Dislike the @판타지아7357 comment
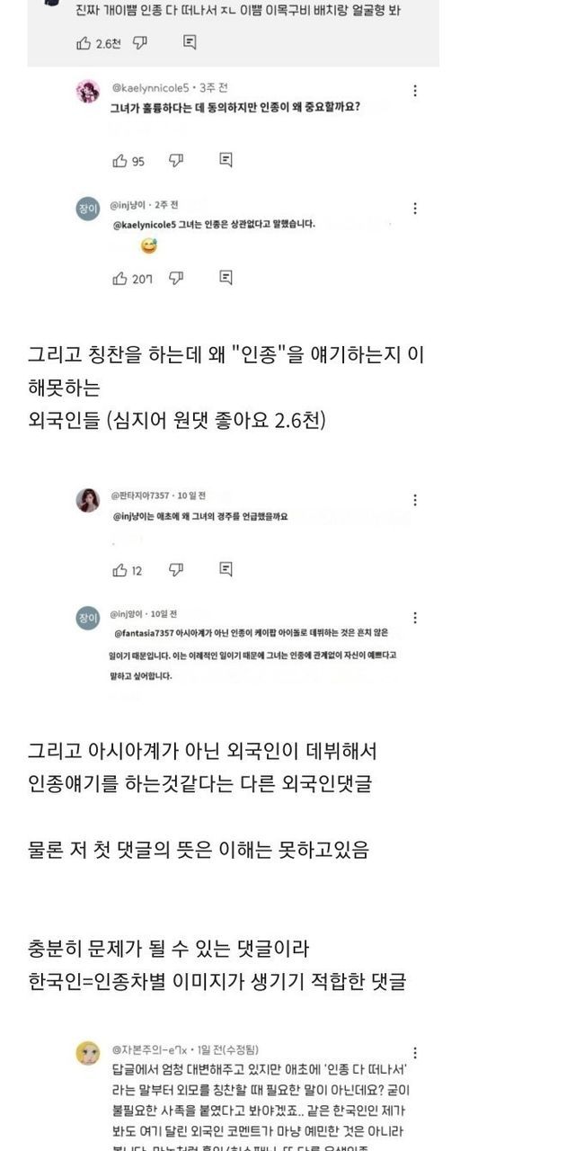The height and width of the screenshot is (1151, 575). [176, 570]
